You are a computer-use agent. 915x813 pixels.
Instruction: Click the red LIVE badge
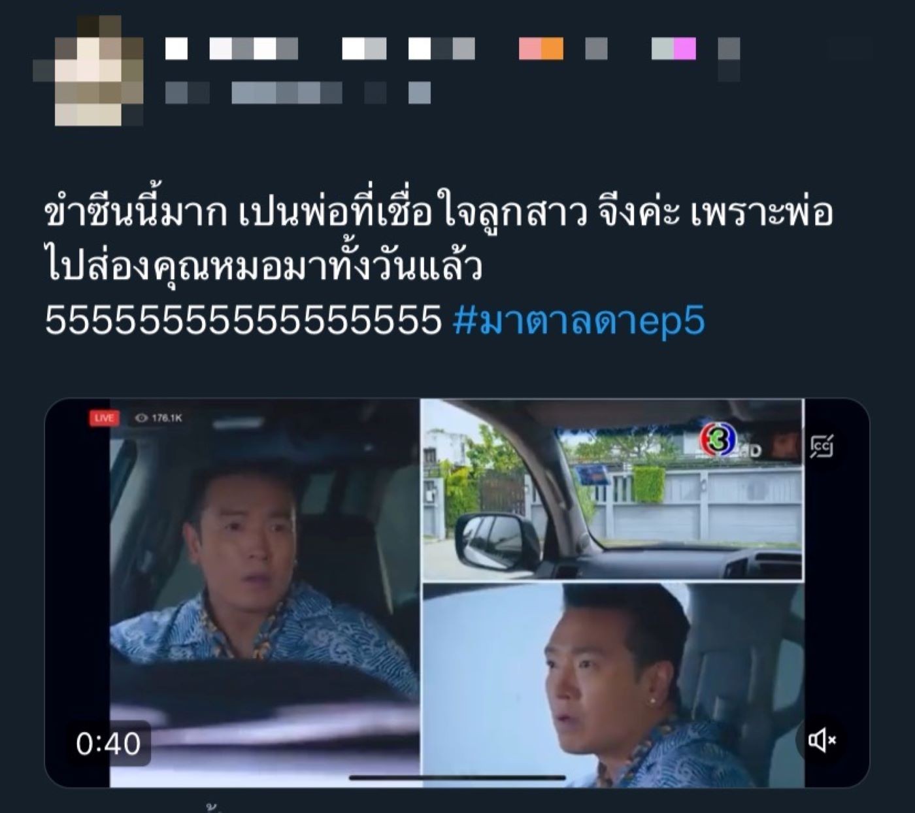[x=104, y=418]
